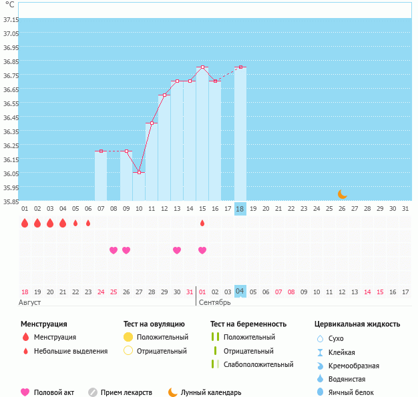Viewport: 418px width, 397px height.
Task: Click the 'Половой акт' heart icon in legend
Action: point(25,392)
